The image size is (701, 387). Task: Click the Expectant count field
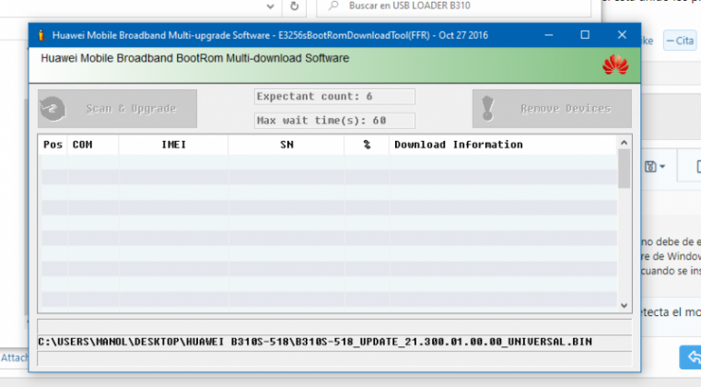tap(334, 97)
